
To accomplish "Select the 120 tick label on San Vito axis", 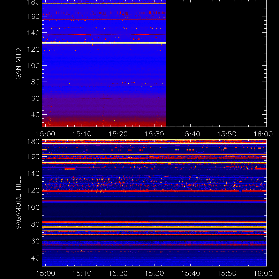I will [x=33, y=49].
